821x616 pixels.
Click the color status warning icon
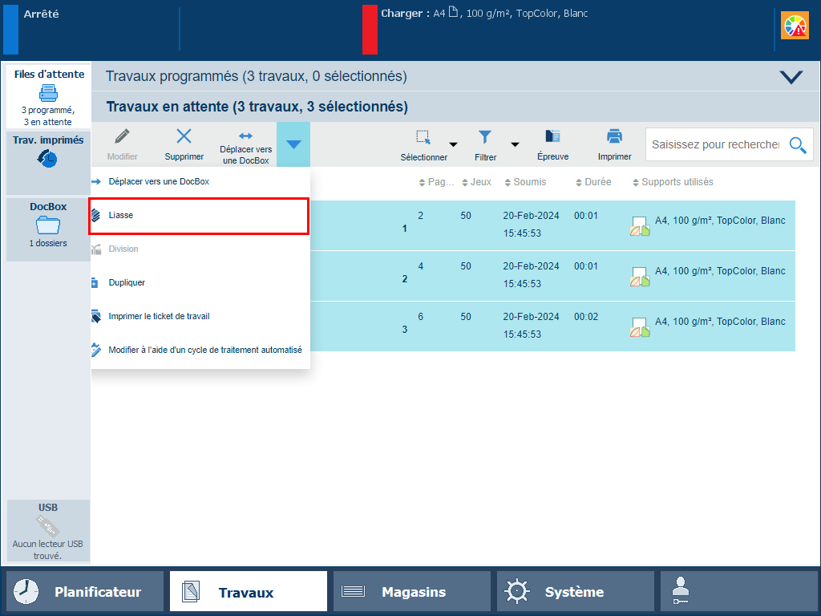click(795, 26)
